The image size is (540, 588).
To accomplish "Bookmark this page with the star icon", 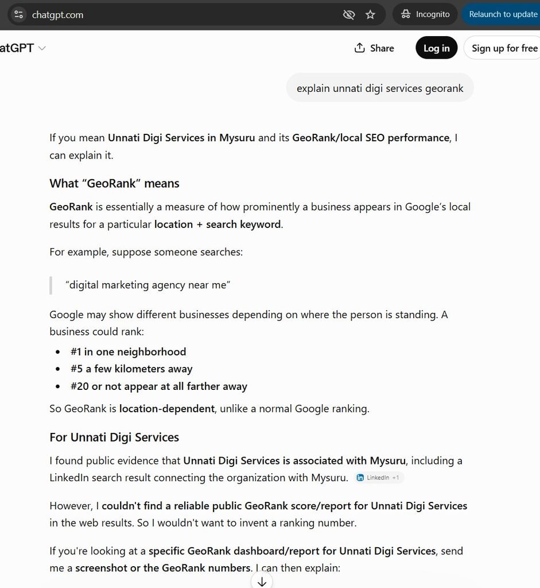I will pos(370,14).
